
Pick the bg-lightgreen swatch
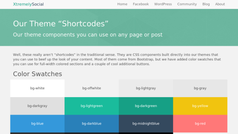pos(91,106)
